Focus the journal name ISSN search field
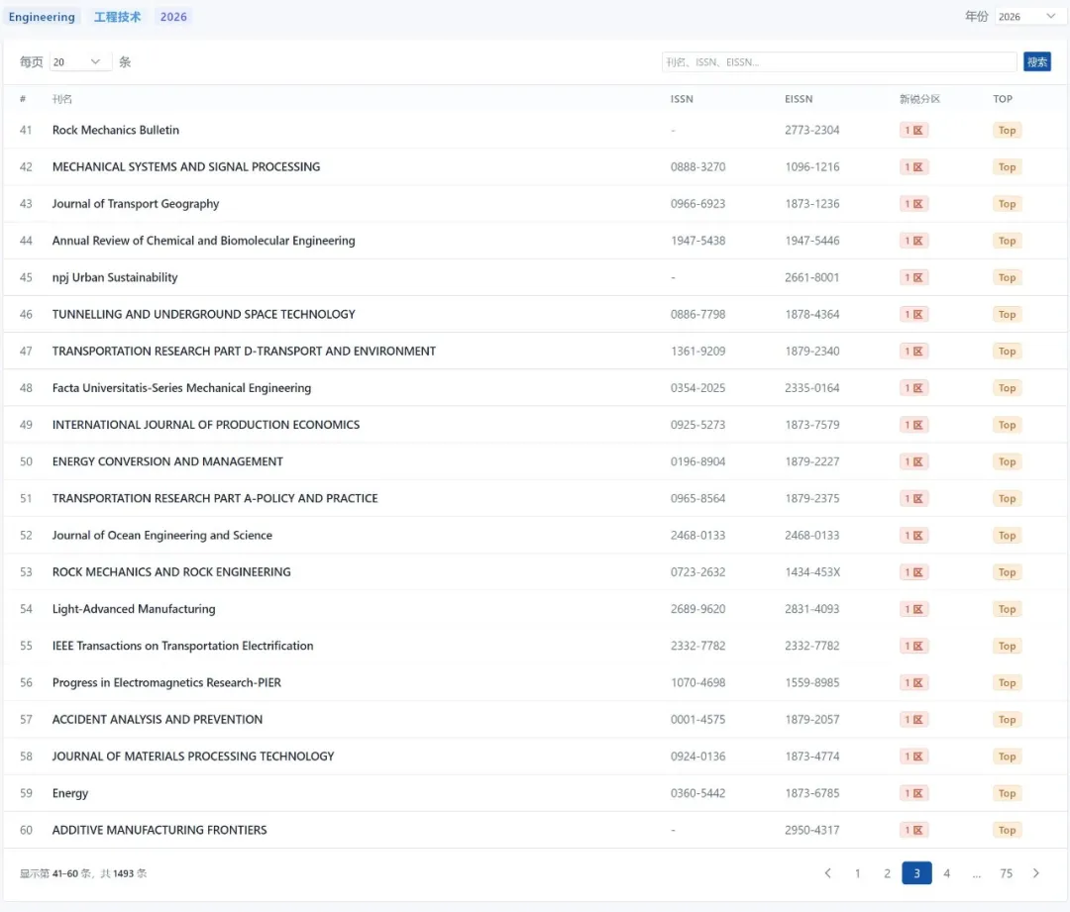The height and width of the screenshot is (912, 1070). pyautogui.click(x=839, y=62)
